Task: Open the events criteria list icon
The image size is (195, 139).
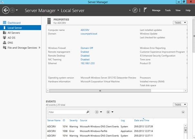Action: tap(97, 112)
